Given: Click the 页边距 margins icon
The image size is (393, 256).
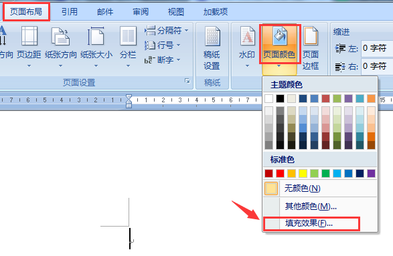Looking at the screenshot, I should click(29, 36).
